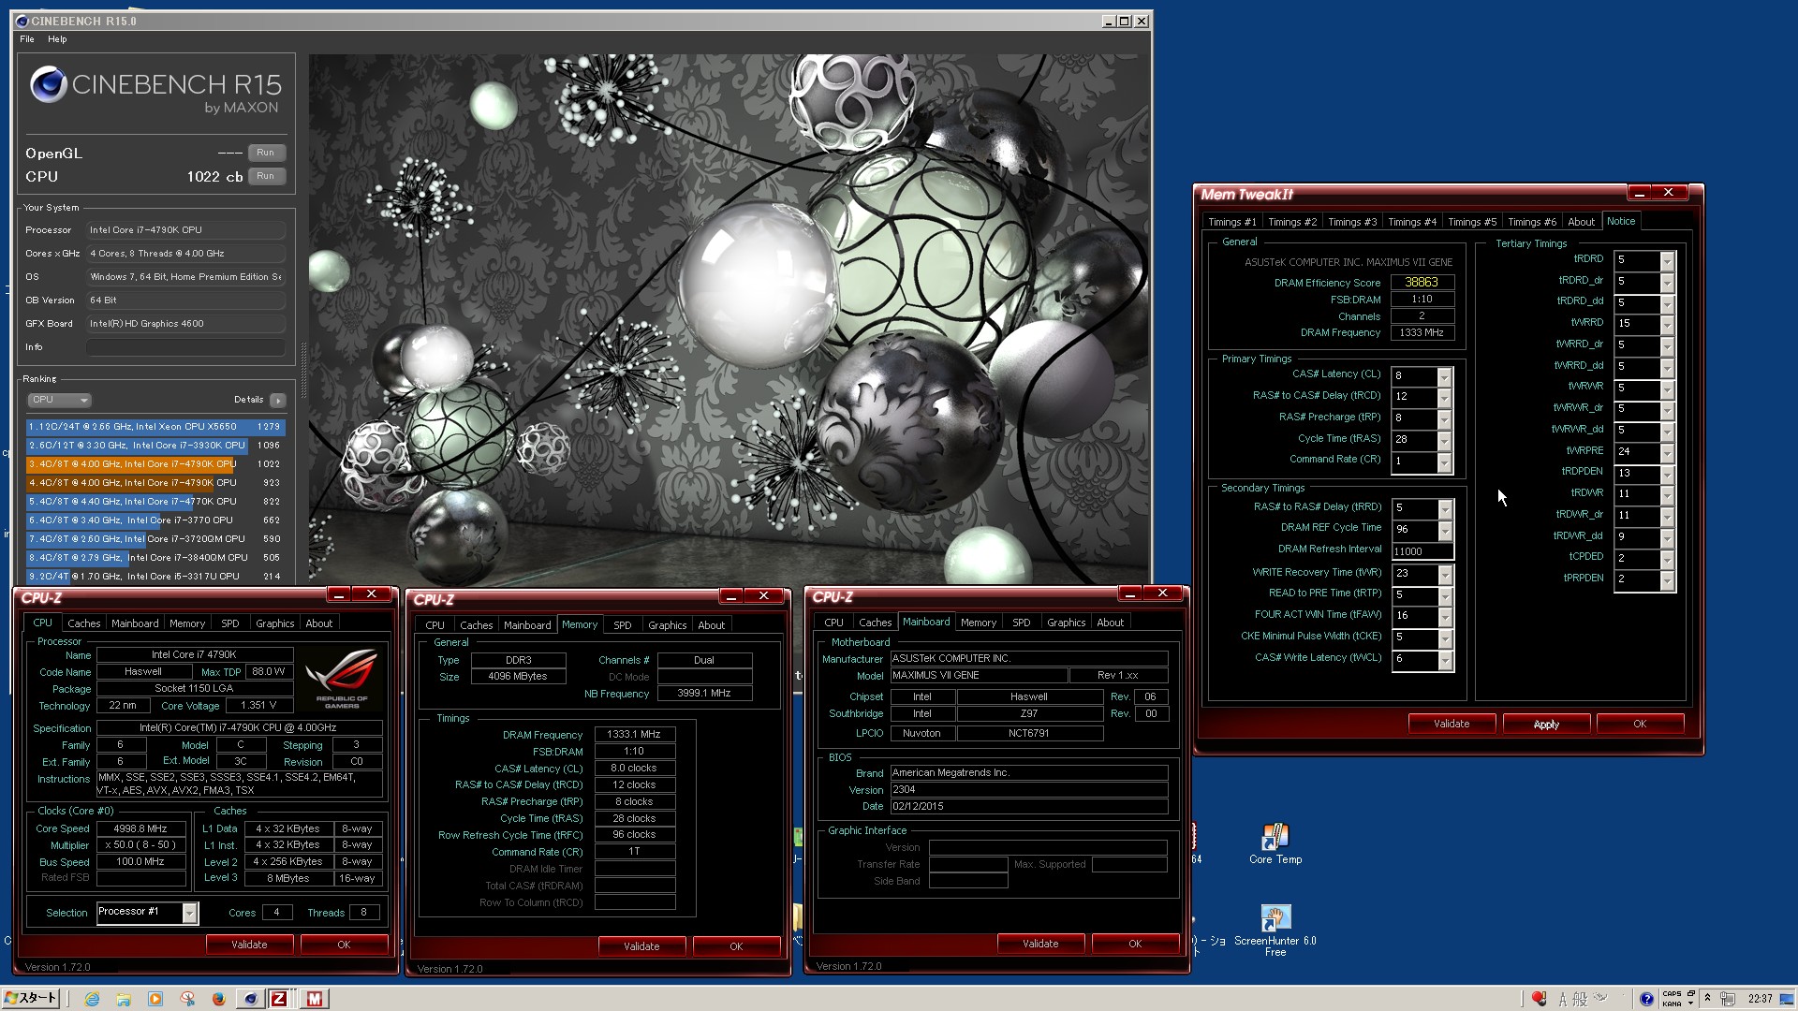Open the tPRPDEN tertiary timing dropdown
The height and width of the screenshot is (1011, 1798).
[x=1667, y=580]
